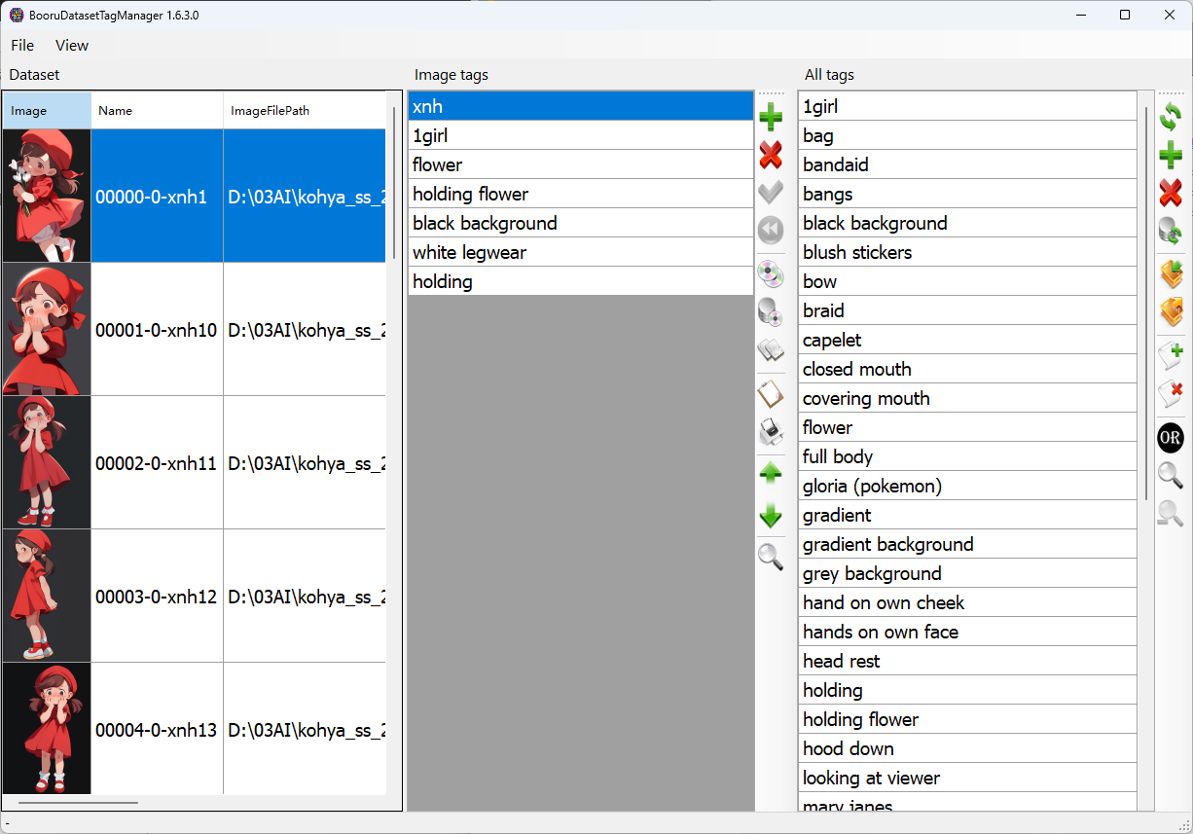Sort dataset by the Name column header
This screenshot has width=1193, height=834.
[158, 111]
